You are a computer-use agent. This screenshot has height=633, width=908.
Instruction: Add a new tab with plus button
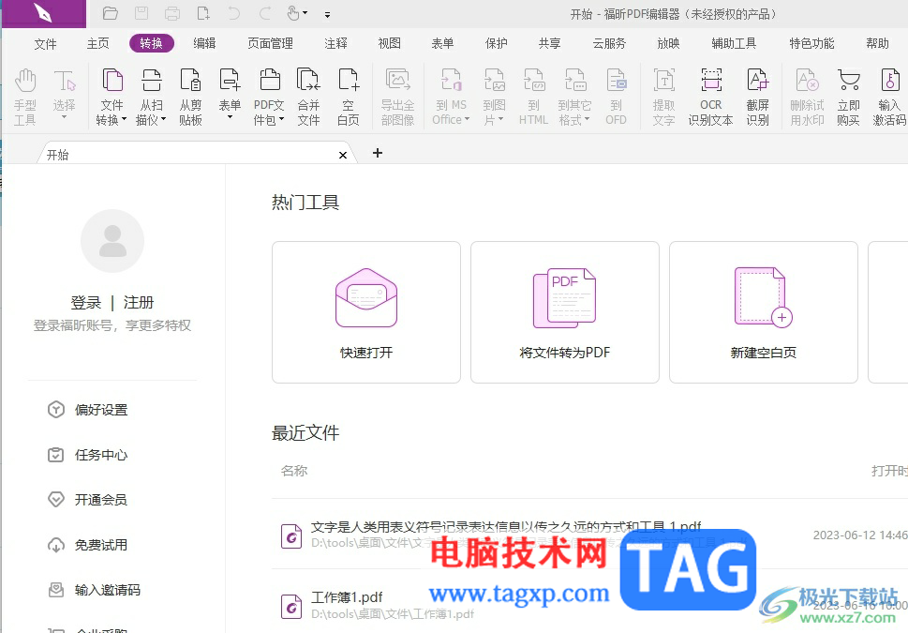click(378, 153)
